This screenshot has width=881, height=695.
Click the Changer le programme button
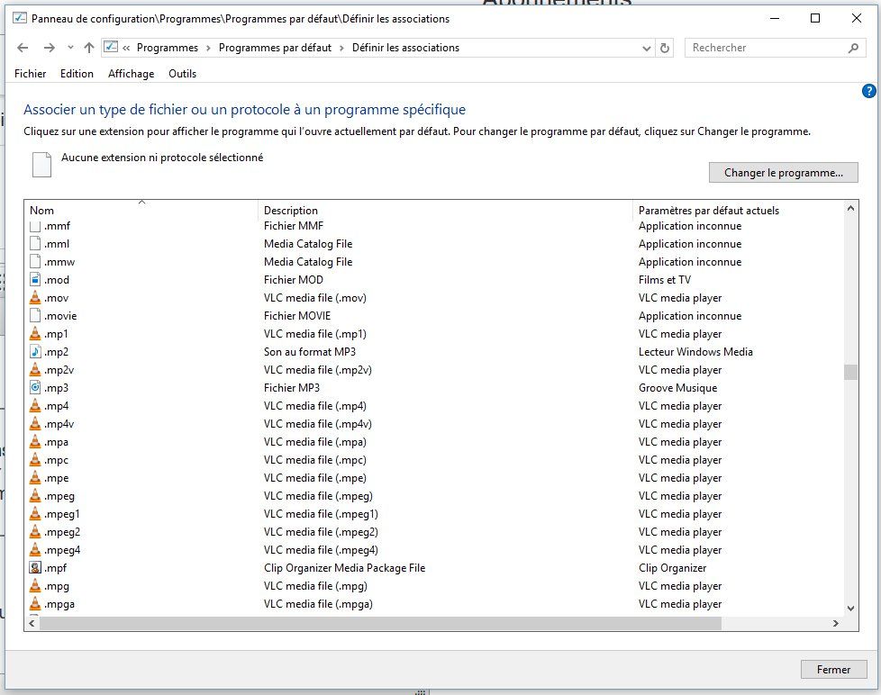point(784,173)
